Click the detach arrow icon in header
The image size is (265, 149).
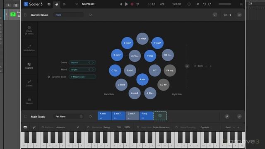click(x=198, y=4)
